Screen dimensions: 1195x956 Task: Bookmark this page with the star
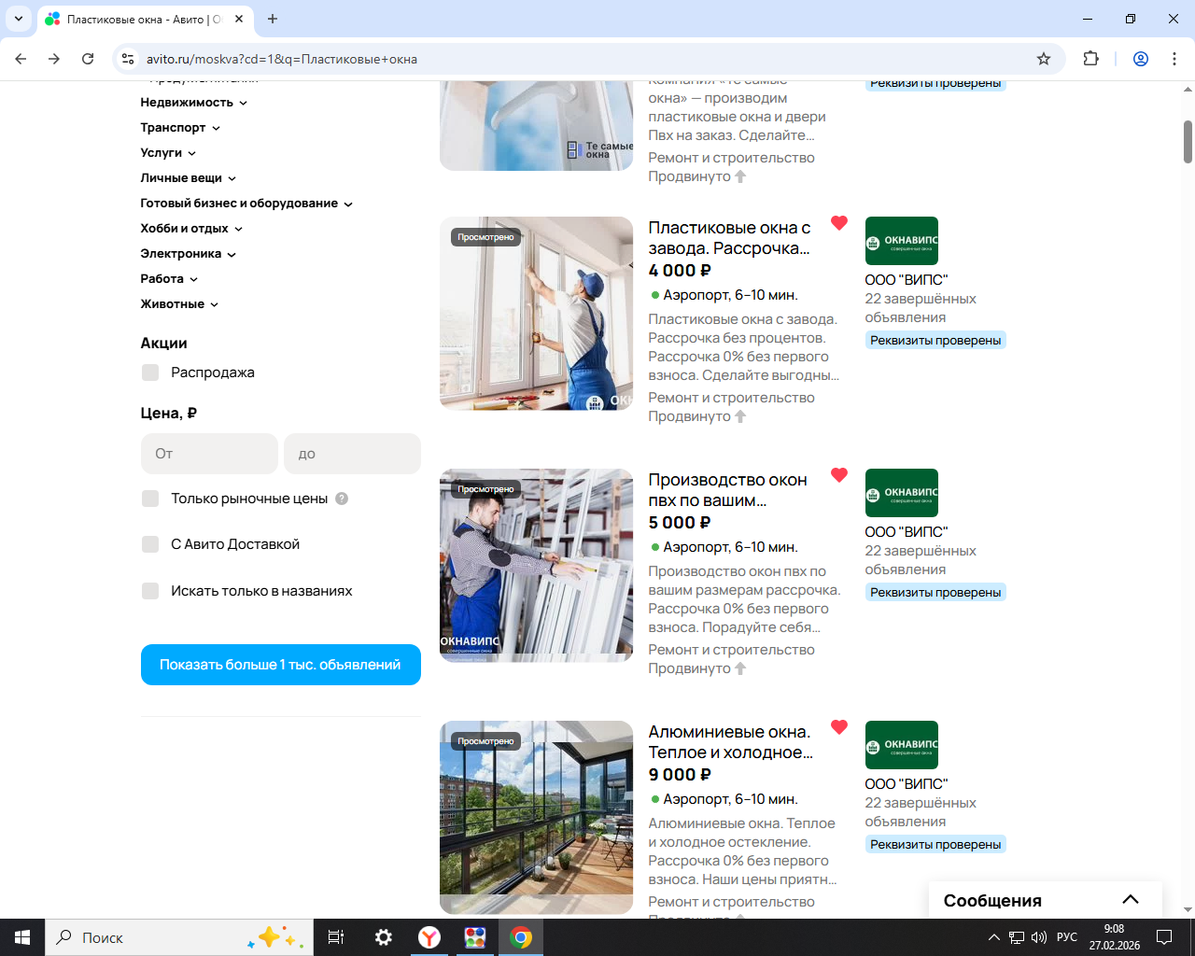1044,59
